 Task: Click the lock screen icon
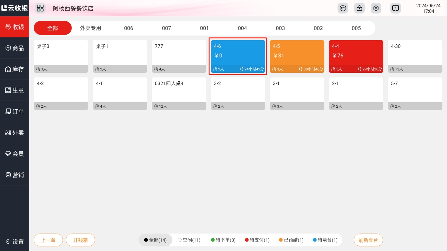point(359,8)
